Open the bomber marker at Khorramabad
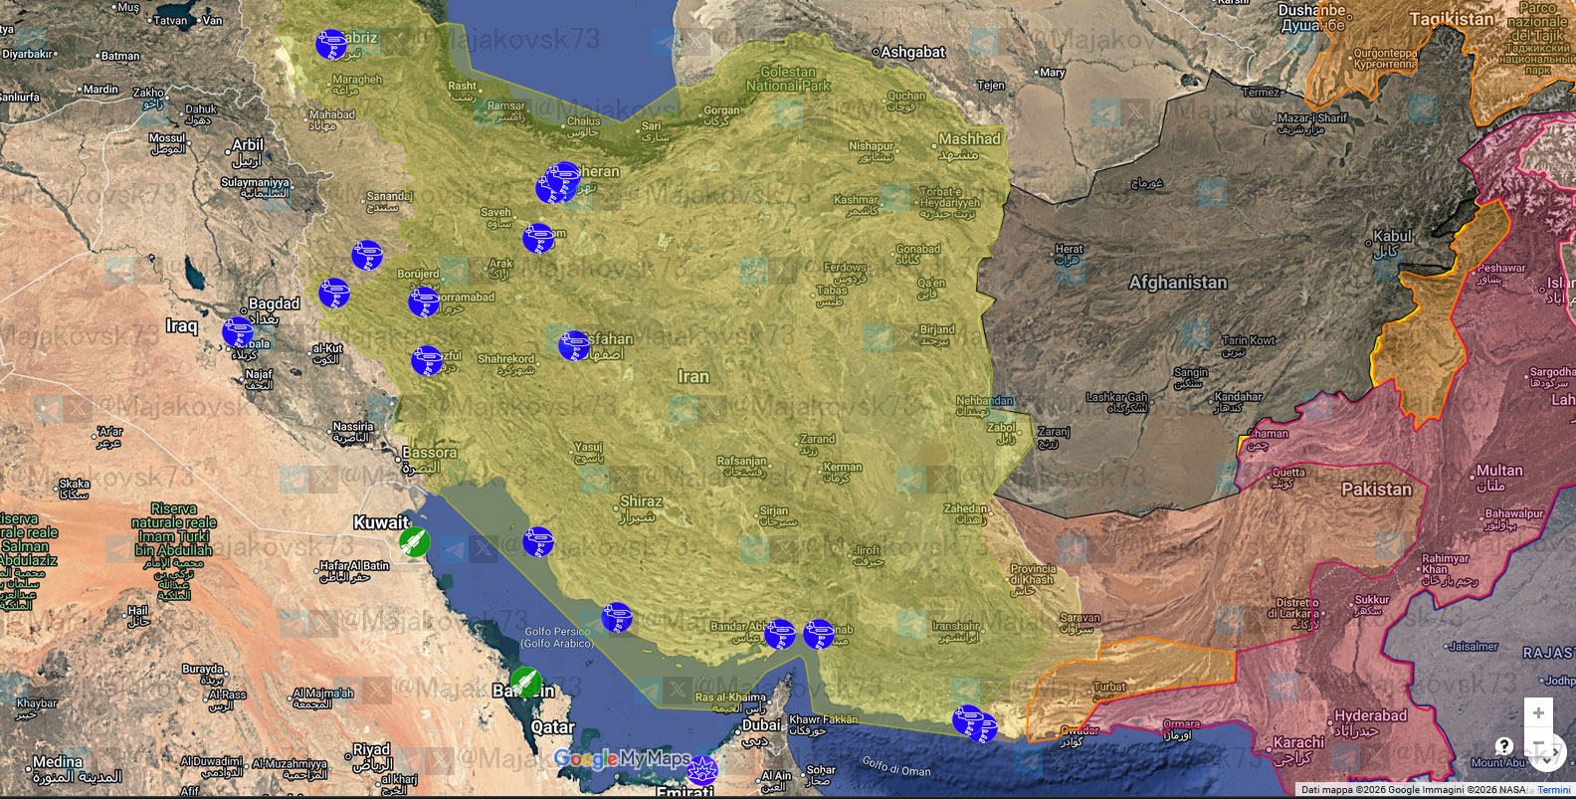This screenshot has width=1576, height=799. [424, 301]
